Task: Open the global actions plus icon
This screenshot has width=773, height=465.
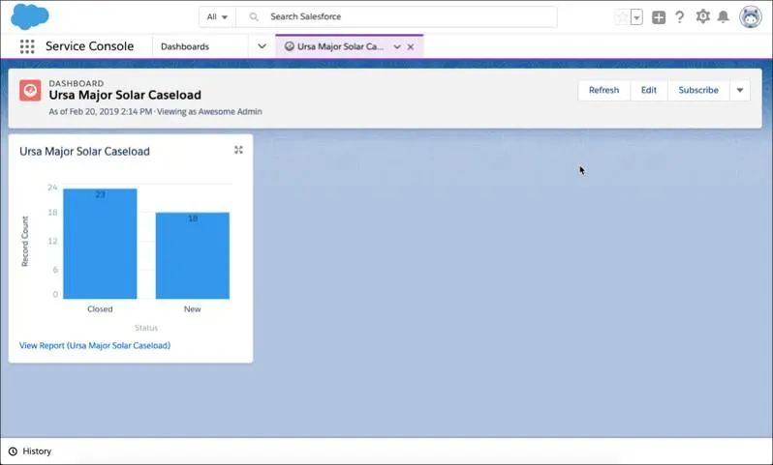Action: (659, 17)
